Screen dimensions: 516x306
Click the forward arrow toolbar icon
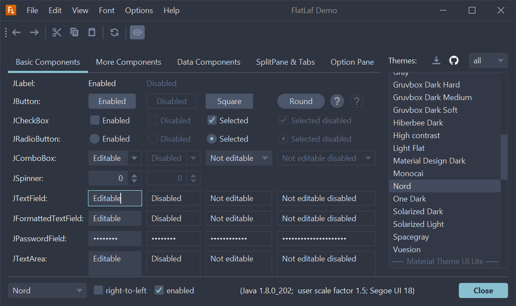pyautogui.click(x=34, y=32)
